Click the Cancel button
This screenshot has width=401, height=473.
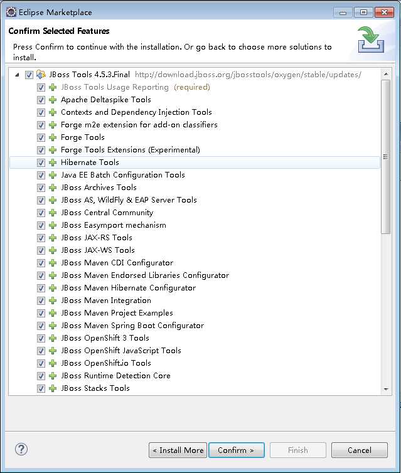[x=359, y=450]
